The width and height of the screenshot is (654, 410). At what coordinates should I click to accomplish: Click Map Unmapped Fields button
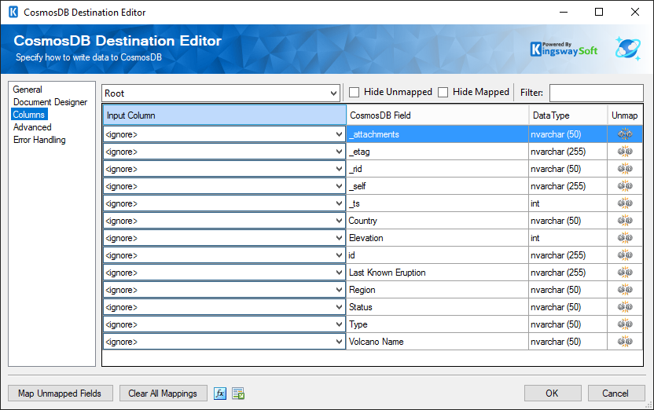point(60,394)
